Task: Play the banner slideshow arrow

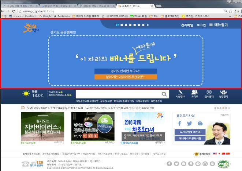Action: [148, 25]
